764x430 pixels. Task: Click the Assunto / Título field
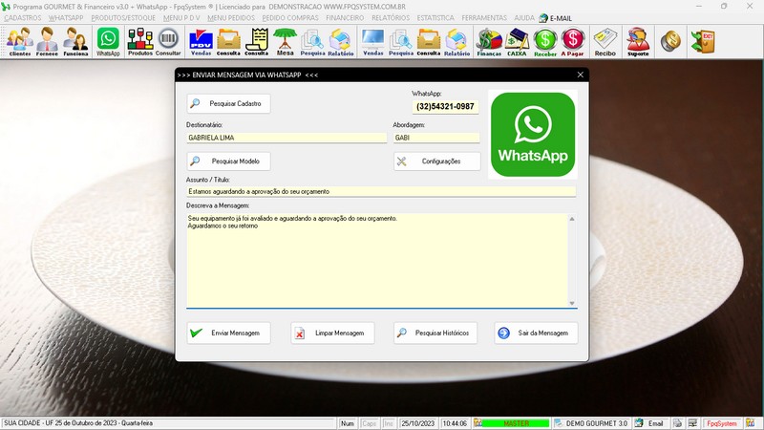(x=380, y=192)
